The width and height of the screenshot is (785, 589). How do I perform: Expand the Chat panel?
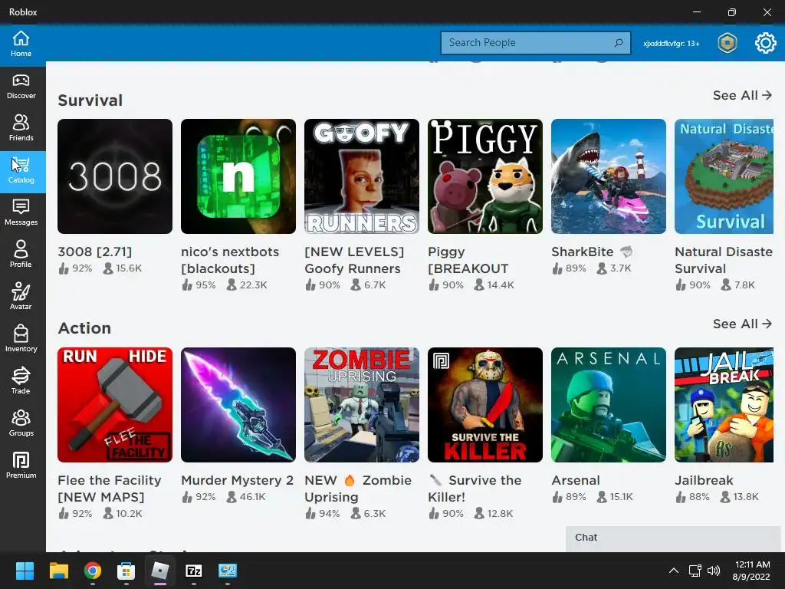673,538
